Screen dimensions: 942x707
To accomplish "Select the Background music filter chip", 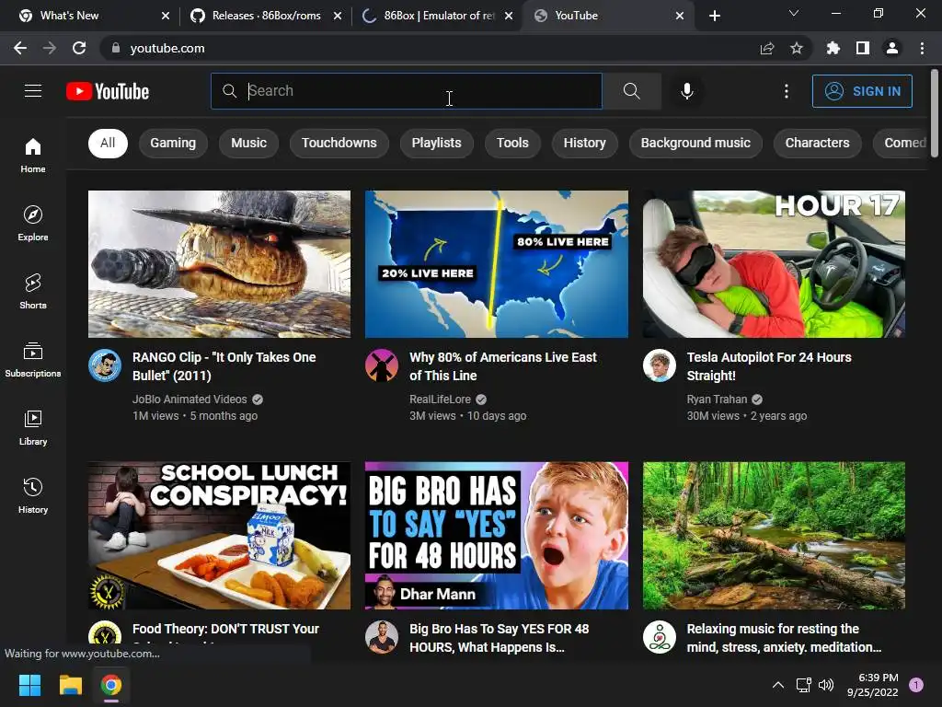I will coord(695,143).
